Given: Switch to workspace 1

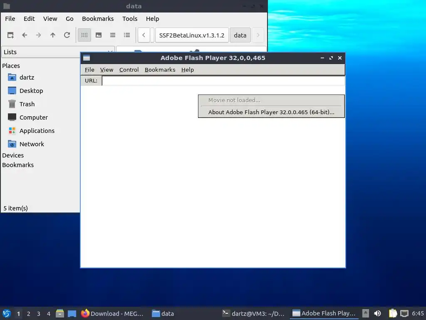Looking at the screenshot, I should (x=18, y=314).
